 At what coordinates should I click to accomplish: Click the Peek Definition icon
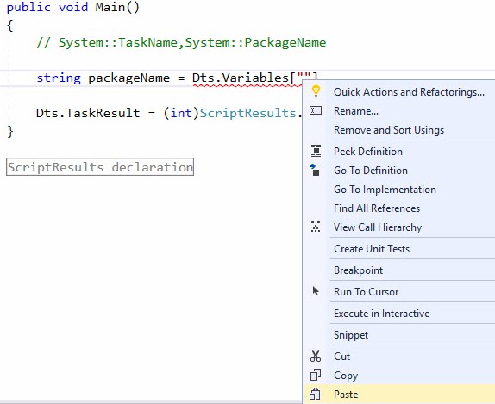pyautogui.click(x=316, y=151)
